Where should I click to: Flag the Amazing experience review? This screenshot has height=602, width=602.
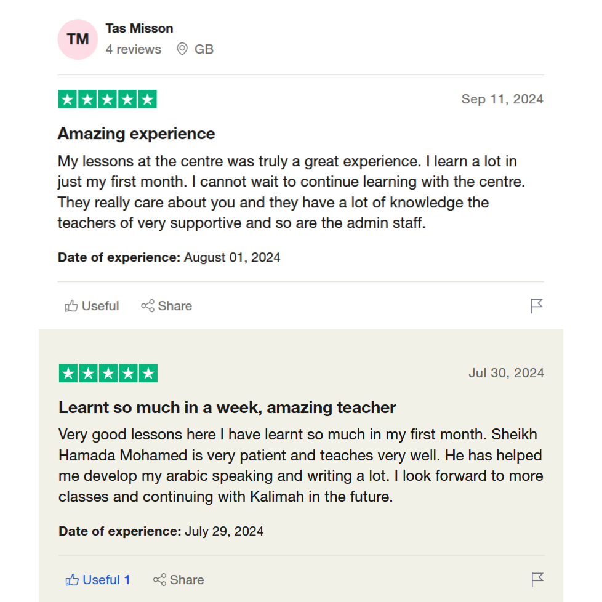coord(536,306)
